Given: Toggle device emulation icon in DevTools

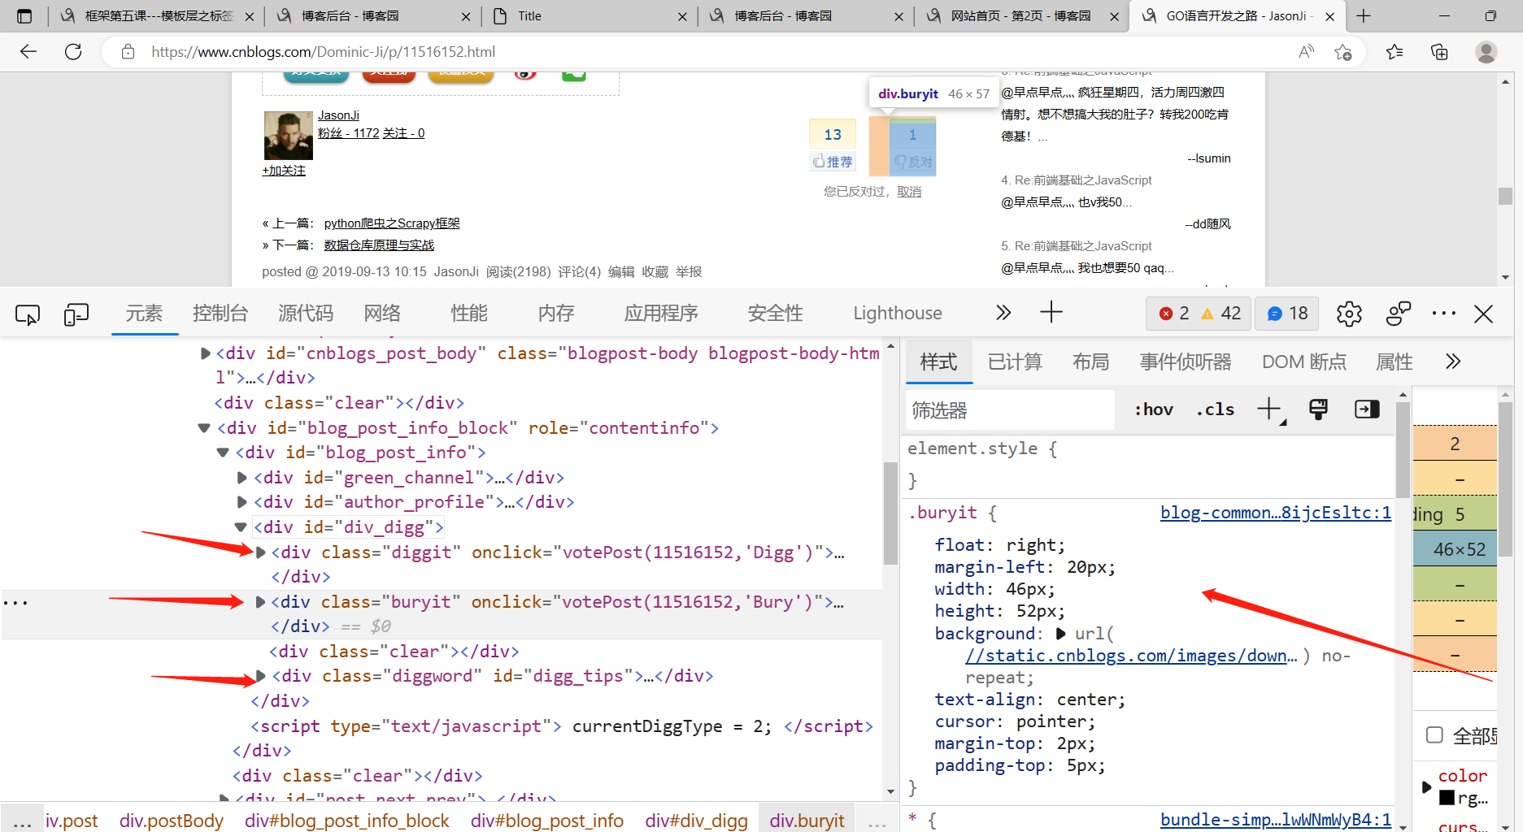Looking at the screenshot, I should point(76,314).
